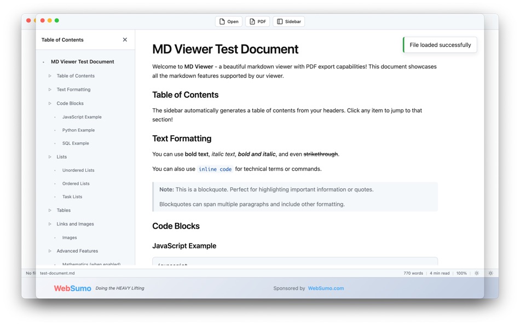Viewport: 520px width, 325px height.
Task: Jump to the Python Example section
Action: 78,130
